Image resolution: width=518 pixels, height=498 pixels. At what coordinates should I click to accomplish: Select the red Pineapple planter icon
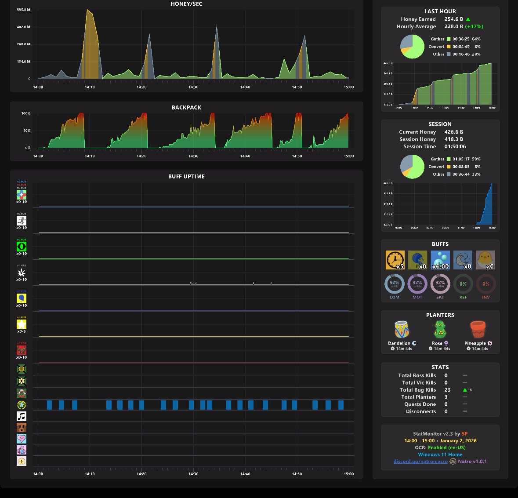(x=478, y=330)
